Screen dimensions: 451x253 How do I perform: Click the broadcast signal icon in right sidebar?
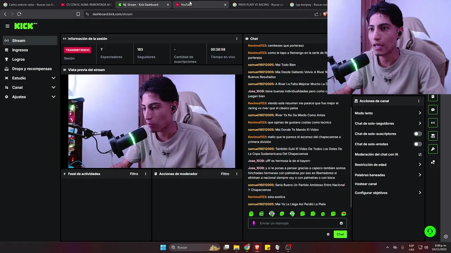[x=433, y=123]
